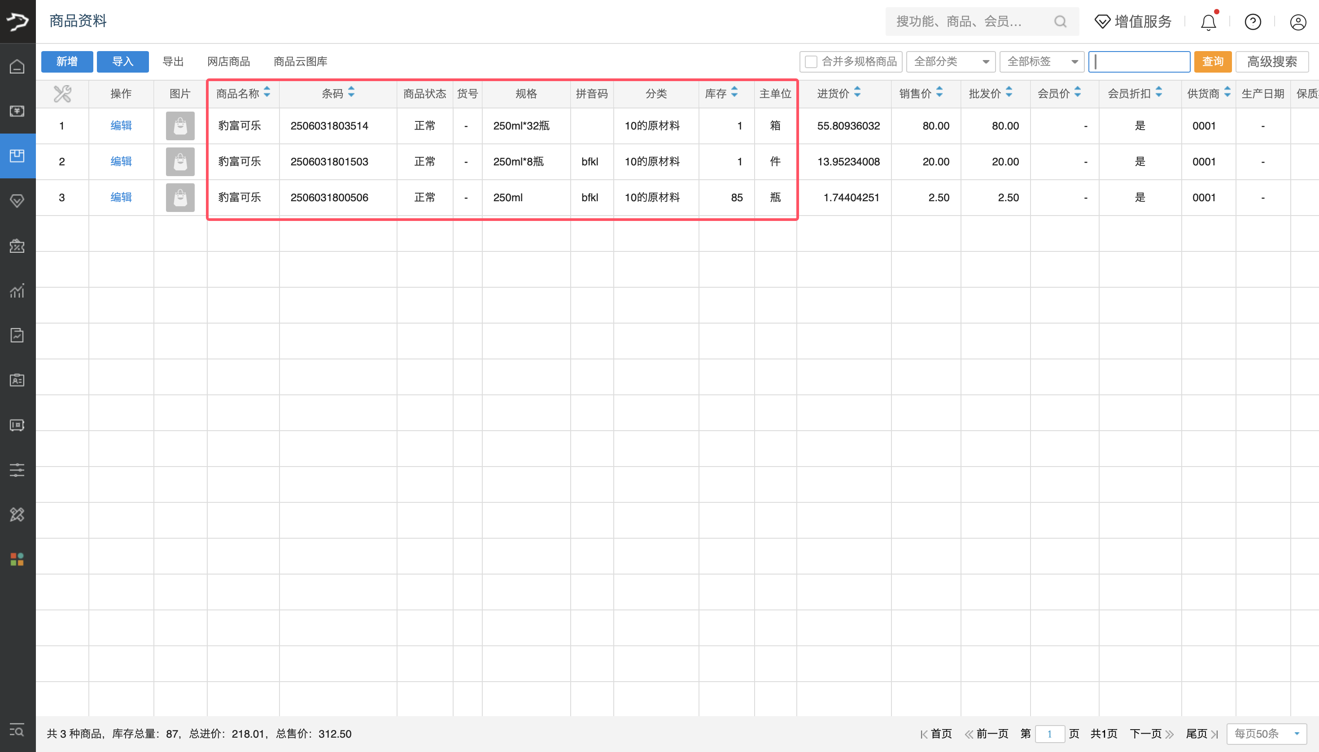The height and width of the screenshot is (752, 1319).
Task: Click purchase price 1.74404251
Action: (851, 197)
